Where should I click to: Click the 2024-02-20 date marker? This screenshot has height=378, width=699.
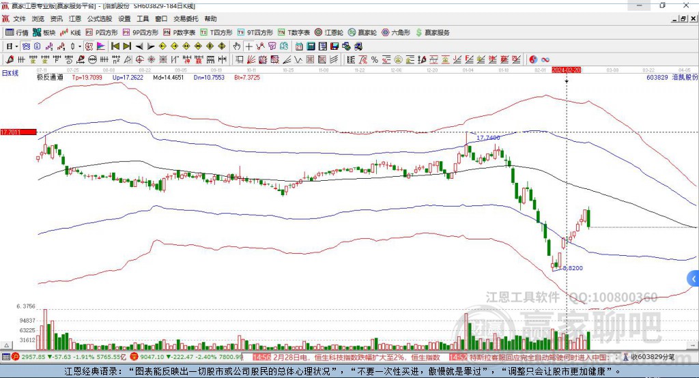(566, 70)
